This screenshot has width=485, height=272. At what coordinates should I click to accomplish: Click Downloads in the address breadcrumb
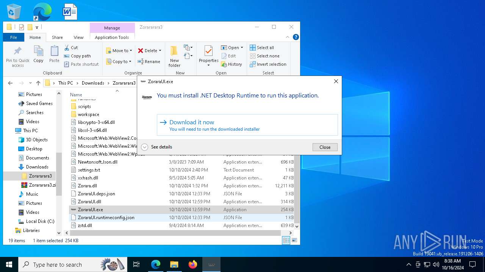[x=93, y=83]
